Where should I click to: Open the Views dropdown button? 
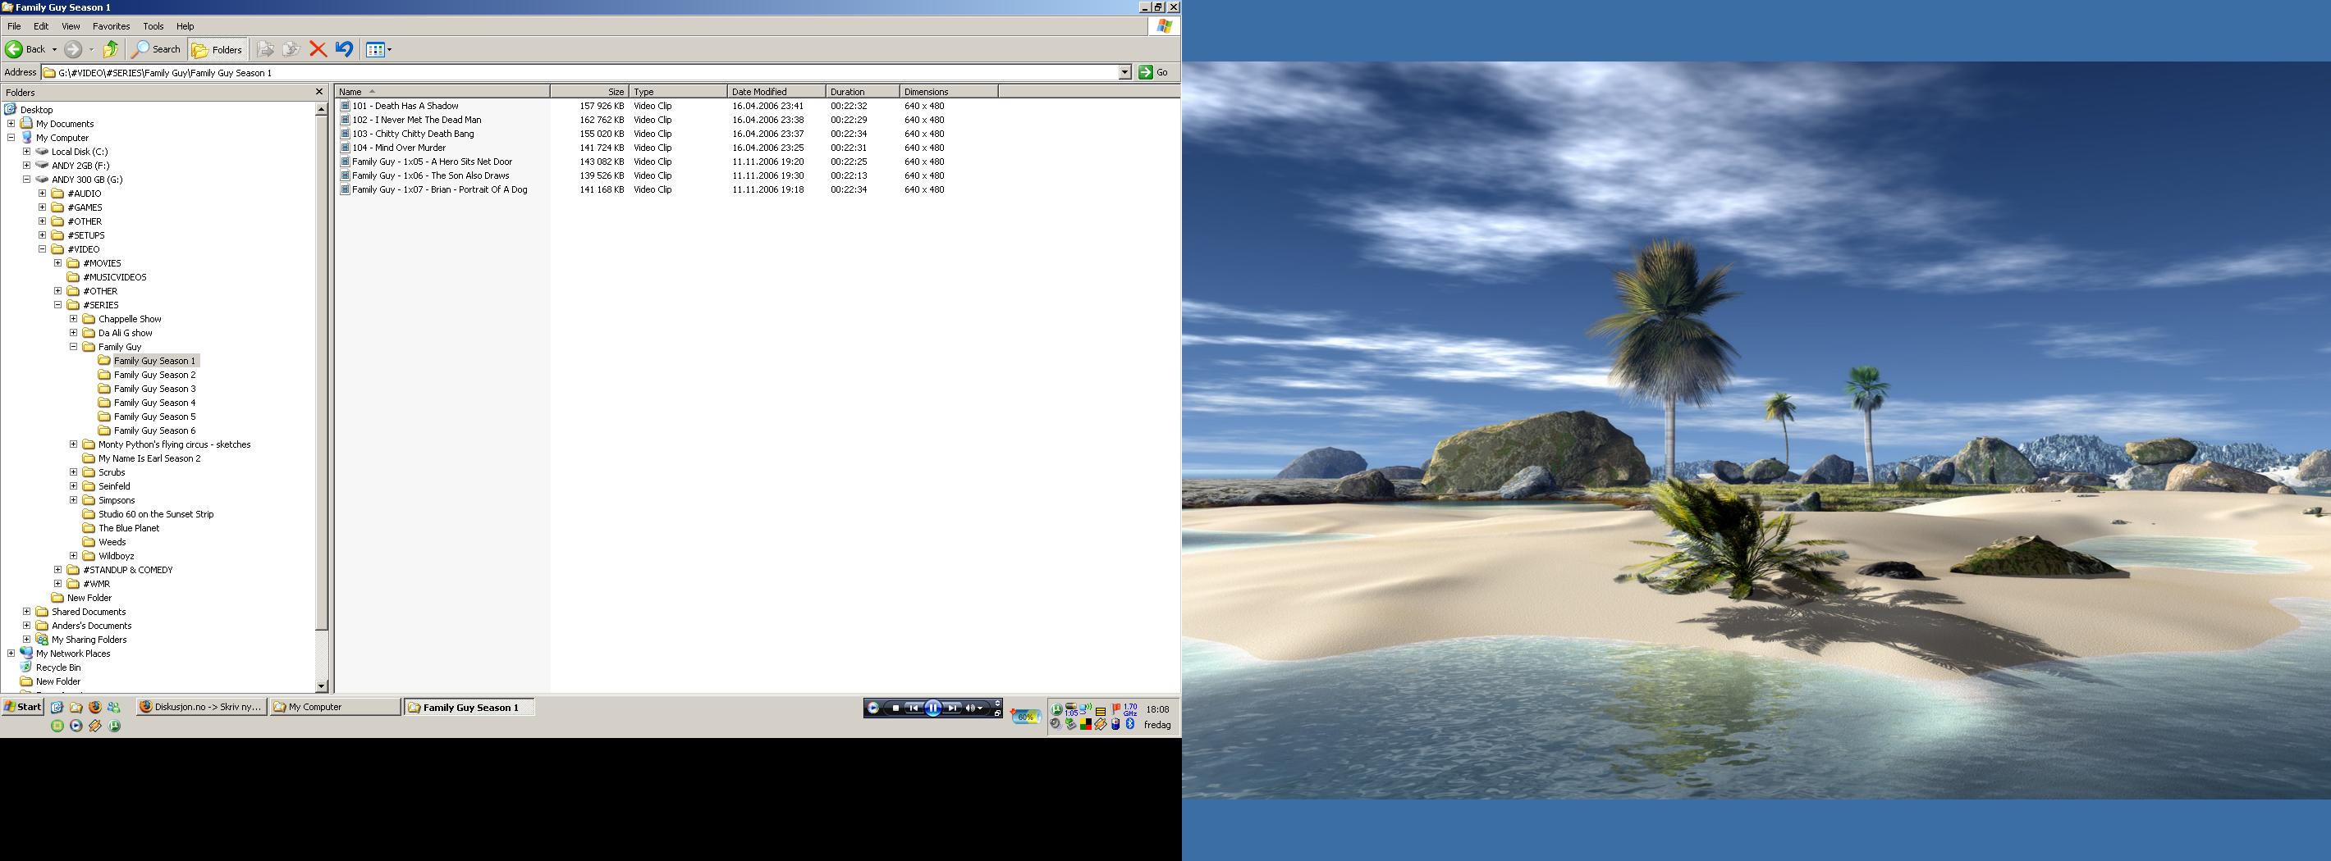pos(378,50)
